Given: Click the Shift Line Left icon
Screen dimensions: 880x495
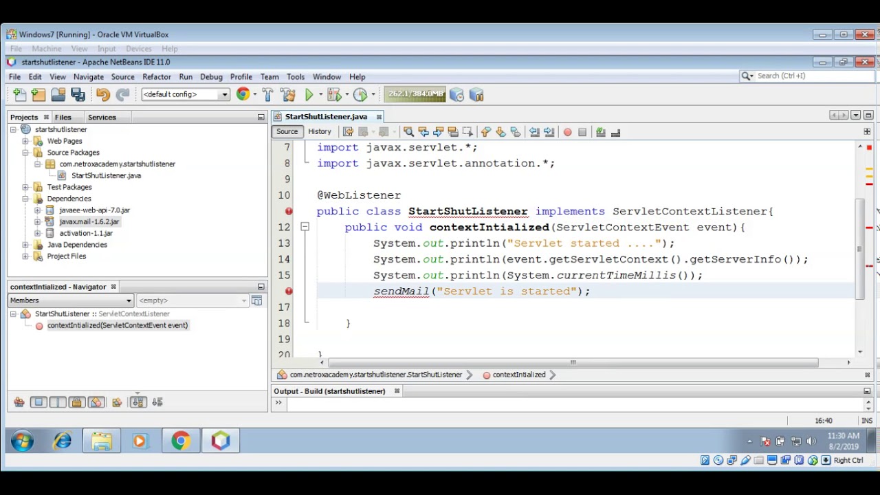Looking at the screenshot, I should 534,132.
